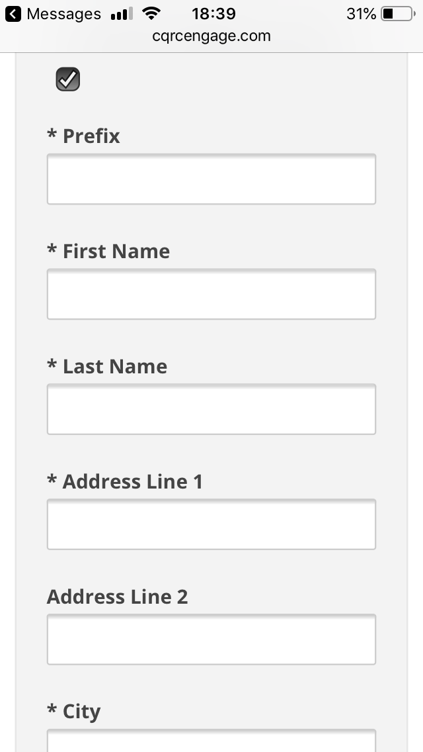The height and width of the screenshot is (752, 423).
Task: Tap the 18:39 clock in status bar
Action: (x=213, y=14)
